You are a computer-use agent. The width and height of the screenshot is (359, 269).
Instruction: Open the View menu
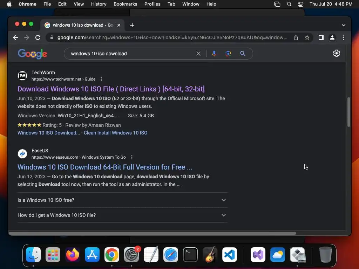pos(79,4)
